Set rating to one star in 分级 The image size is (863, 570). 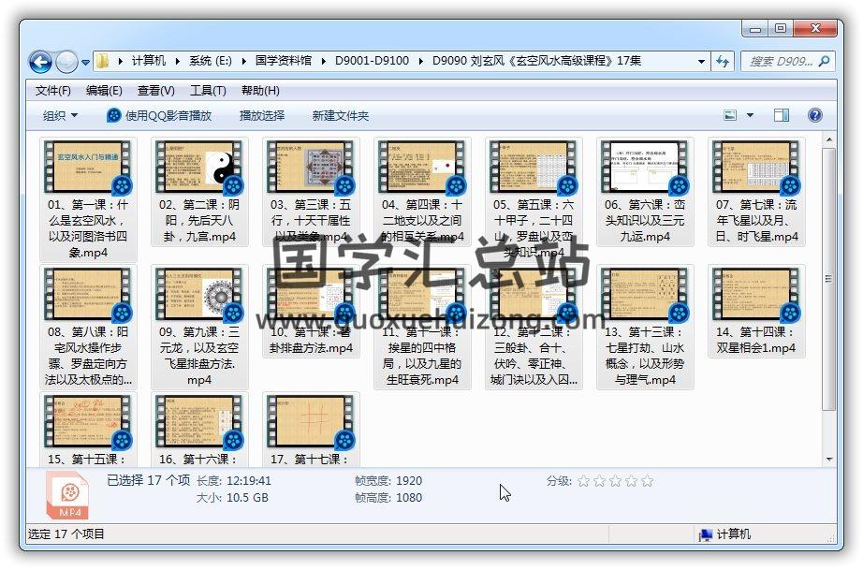click(x=583, y=481)
